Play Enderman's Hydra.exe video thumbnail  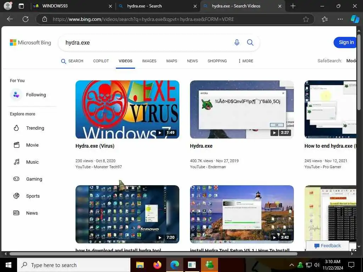(x=242, y=109)
